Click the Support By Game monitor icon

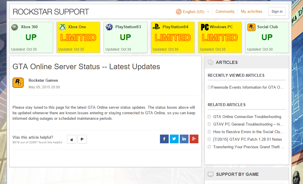[x=211, y=174]
